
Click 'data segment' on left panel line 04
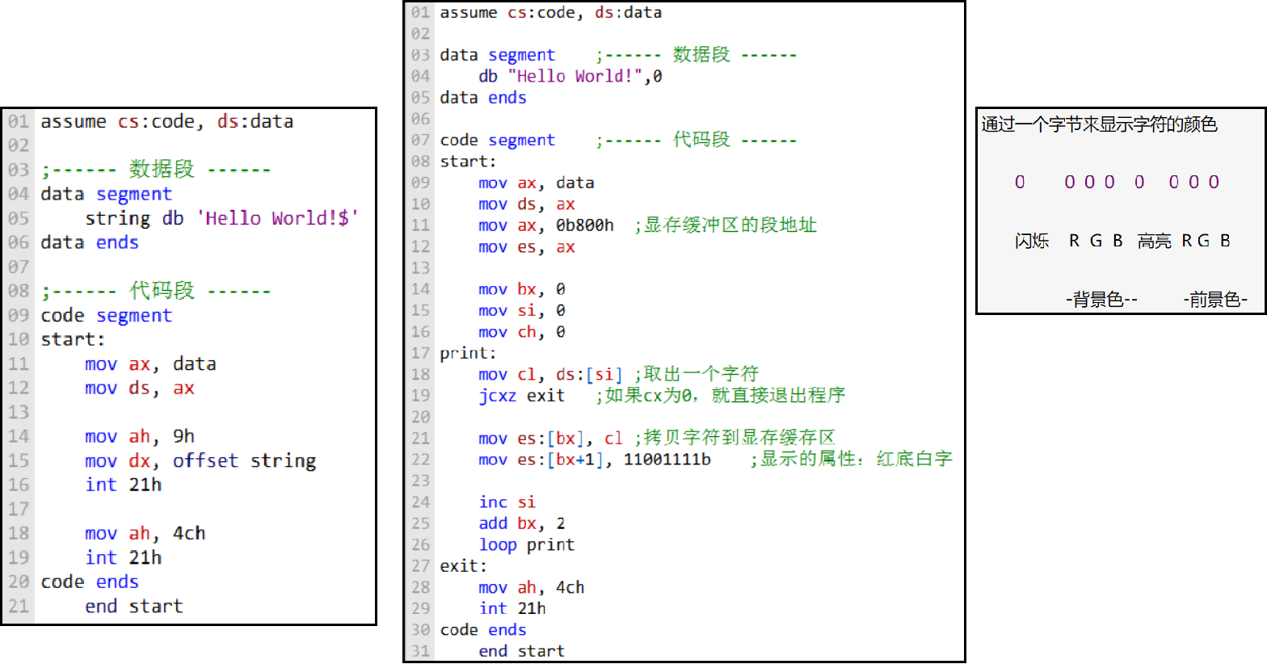(107, 194)
